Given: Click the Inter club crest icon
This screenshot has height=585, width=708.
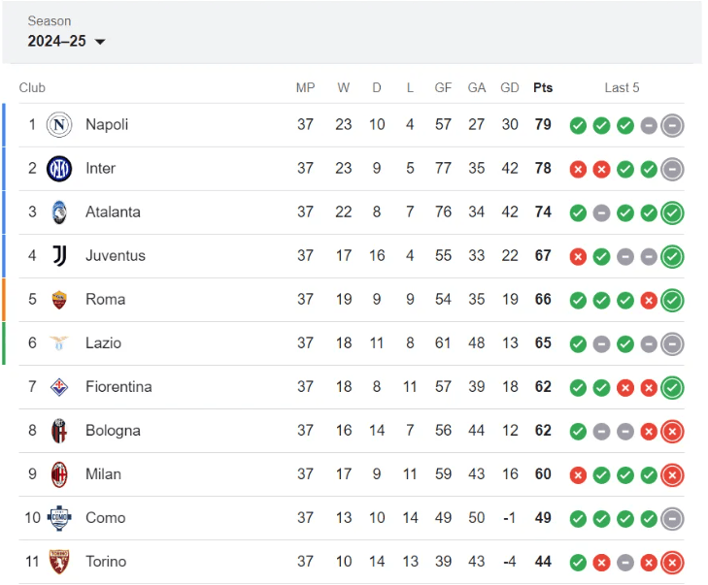Looking at the screenshot, I should [x=60, y=168].
